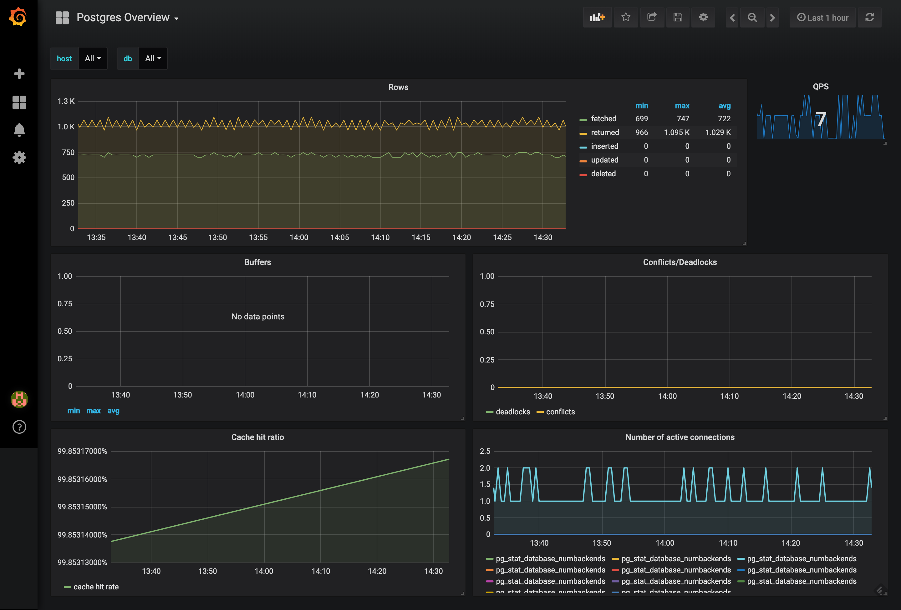Open the Help question mark icon
The image size is (901, 610).
coord(19,427)
